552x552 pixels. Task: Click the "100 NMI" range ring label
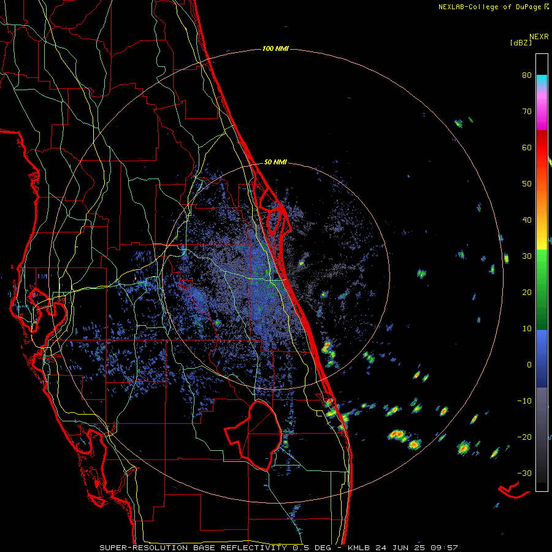pos(275,48)
